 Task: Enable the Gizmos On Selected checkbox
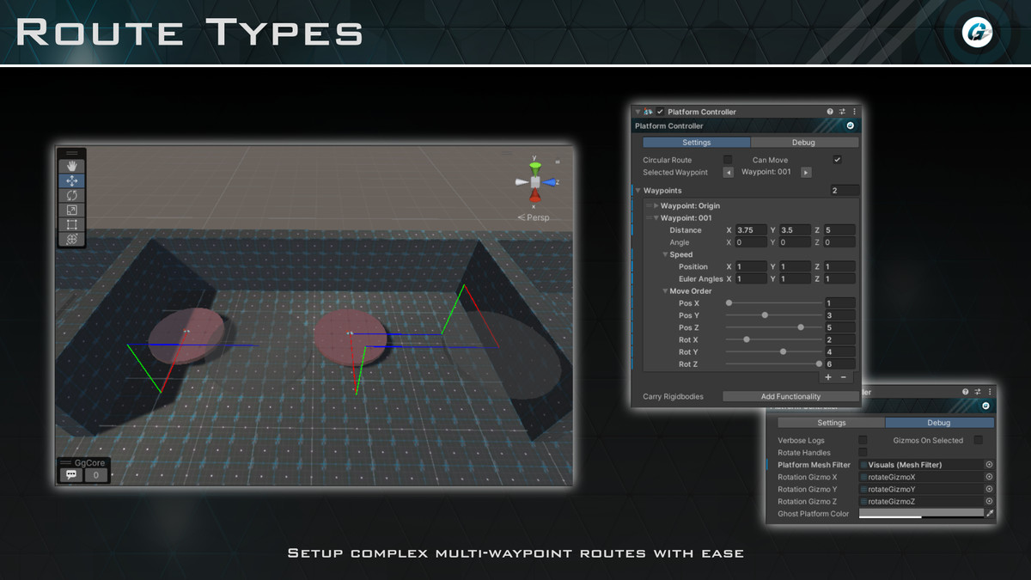[978, 441]
